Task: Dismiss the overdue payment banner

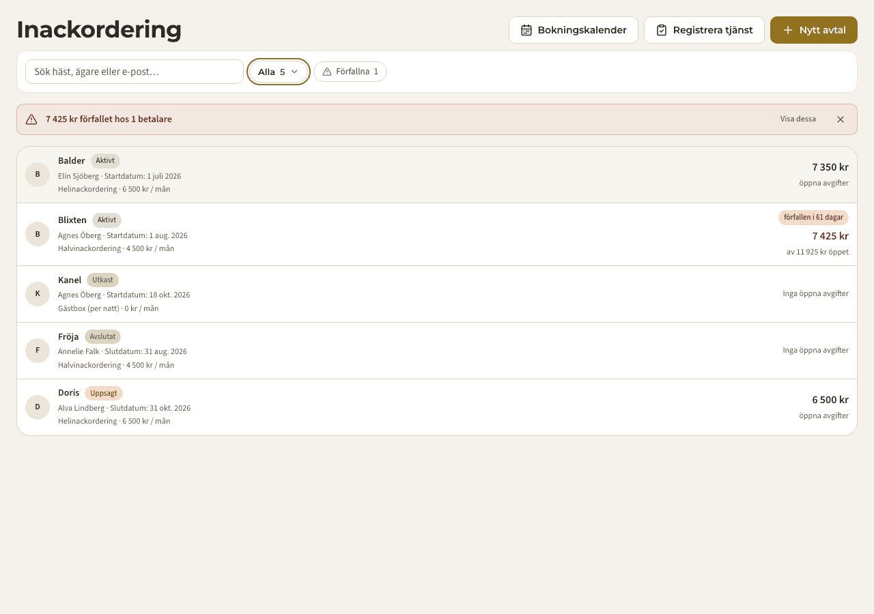Action: pyautogui.click(x=841, y=119)
